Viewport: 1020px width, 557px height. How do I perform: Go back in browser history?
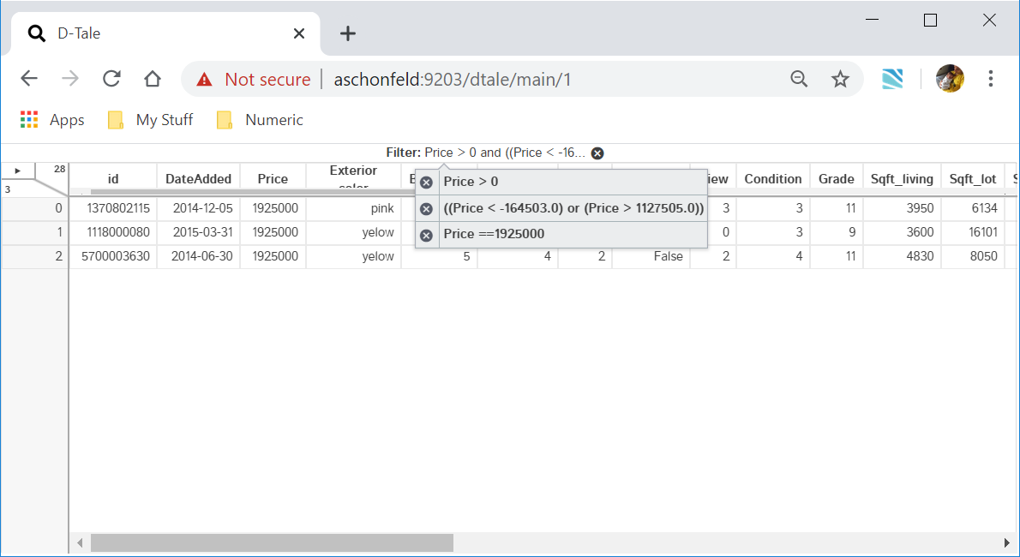point(29,79)
